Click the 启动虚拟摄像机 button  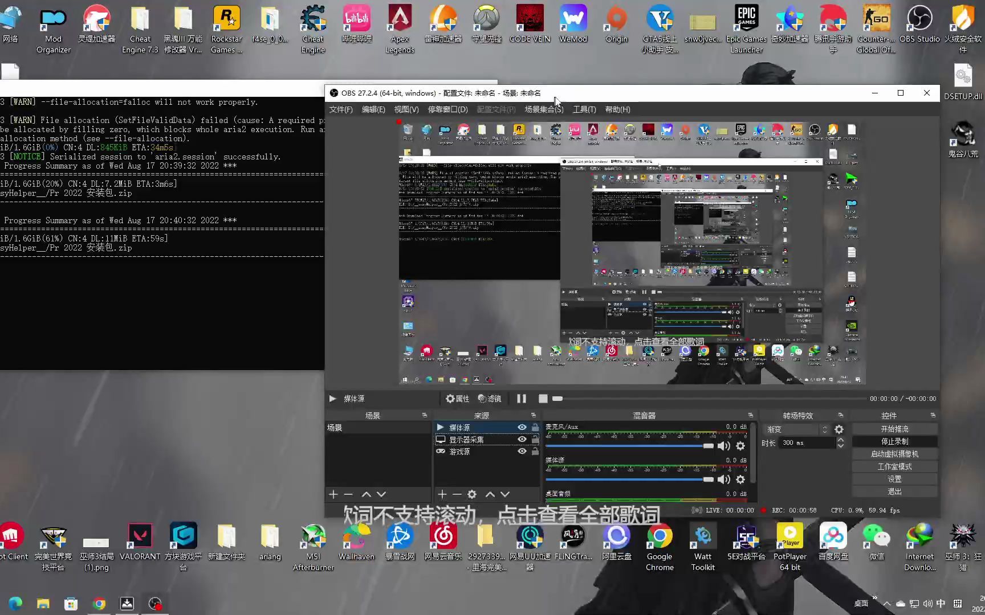894,454
